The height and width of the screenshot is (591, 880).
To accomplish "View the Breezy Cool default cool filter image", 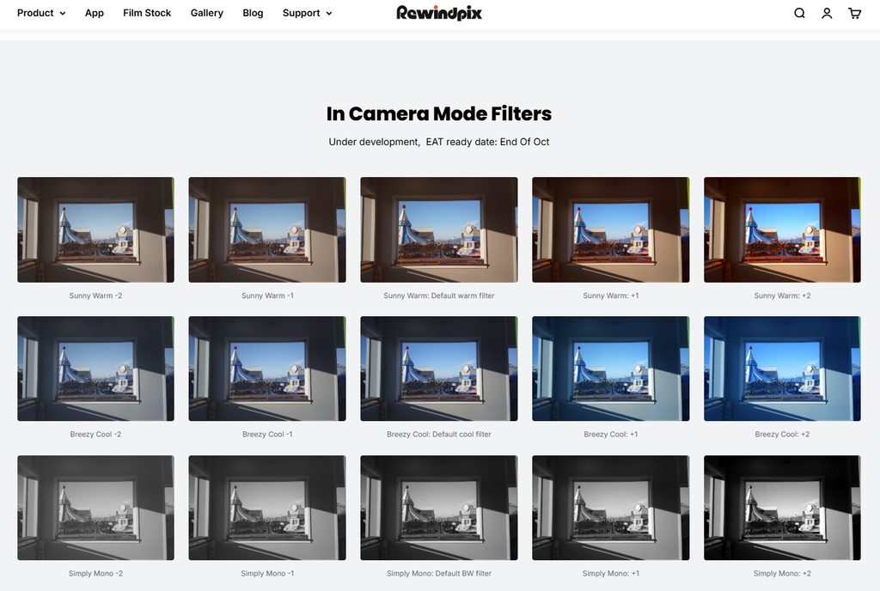I will [439, 369].
